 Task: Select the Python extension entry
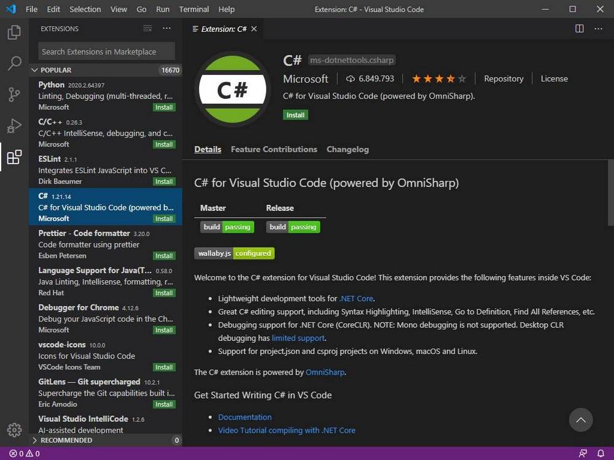pyautogui.click(x=106, y=96)
